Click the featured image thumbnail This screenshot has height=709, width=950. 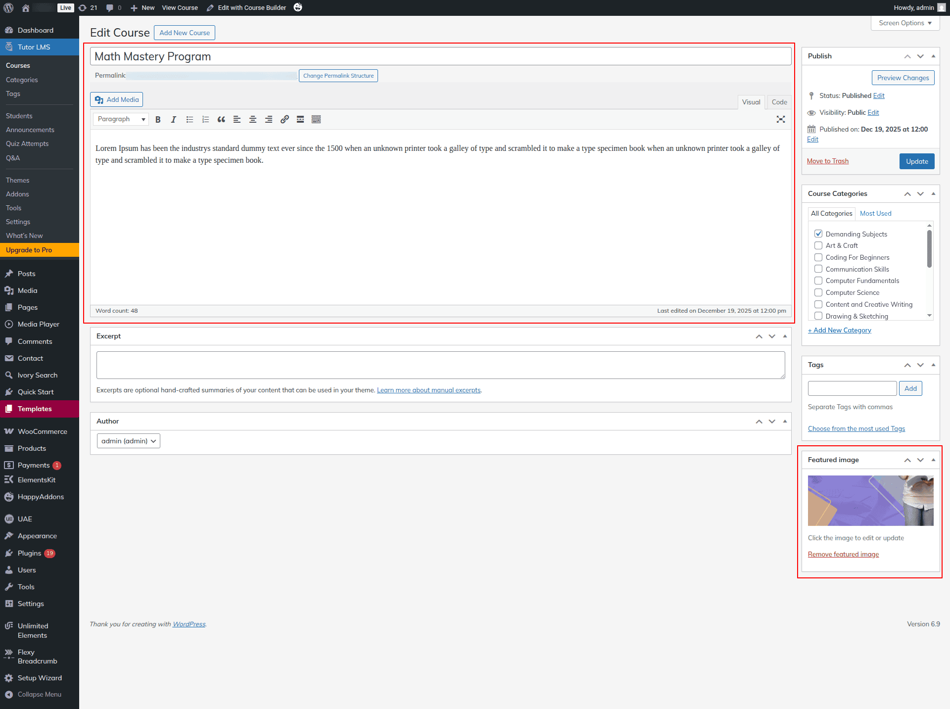[870, 501]
